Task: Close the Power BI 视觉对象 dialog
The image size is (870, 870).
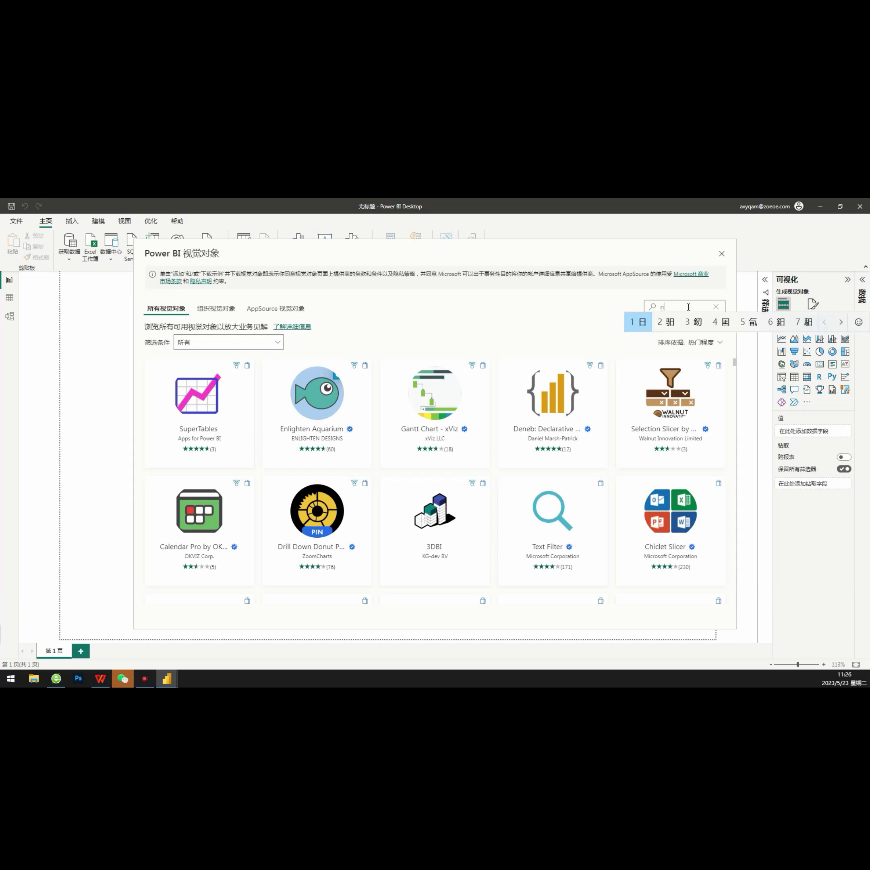Action: 722,254
